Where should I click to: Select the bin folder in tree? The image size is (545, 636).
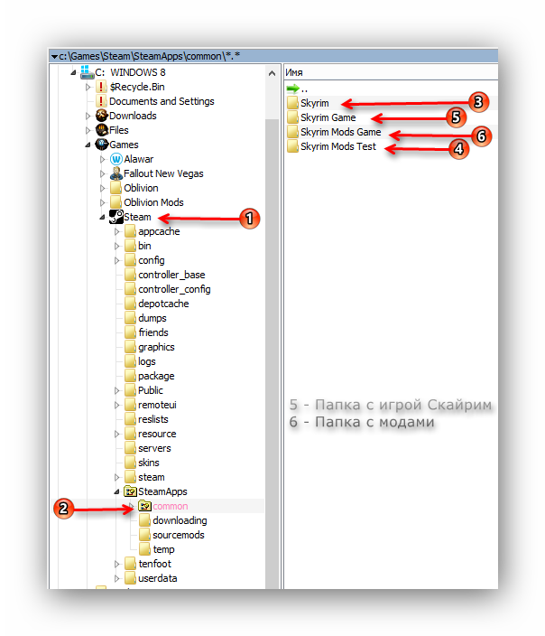[144, 246]
